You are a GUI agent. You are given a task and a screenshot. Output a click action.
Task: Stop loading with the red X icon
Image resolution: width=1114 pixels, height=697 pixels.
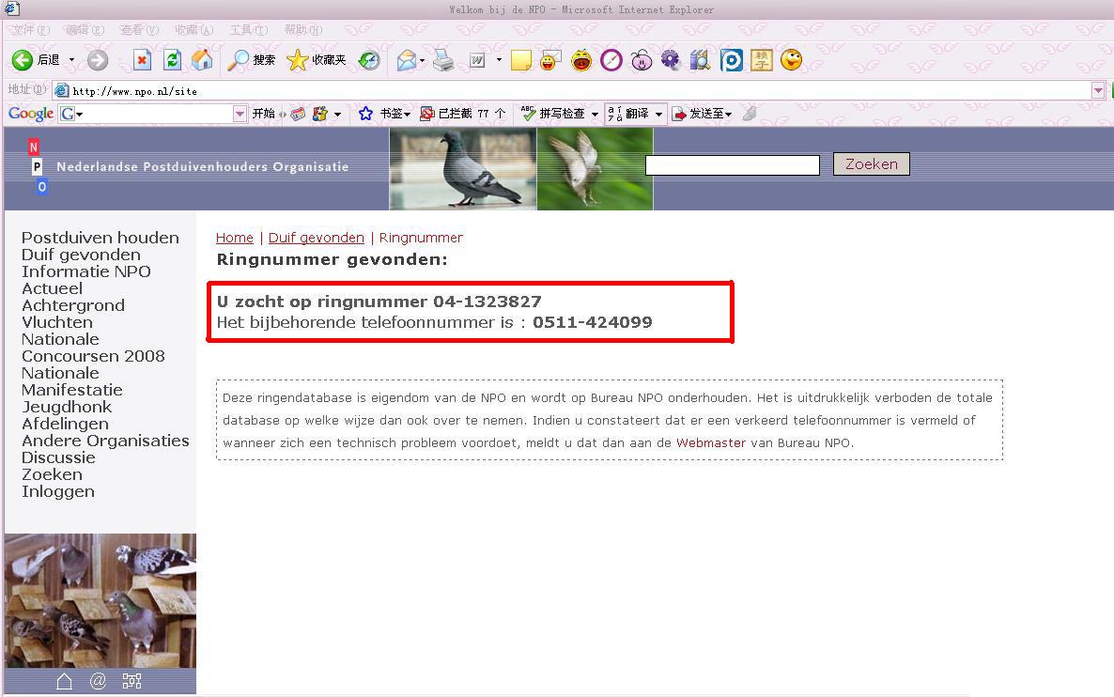[x=142, y=60]
